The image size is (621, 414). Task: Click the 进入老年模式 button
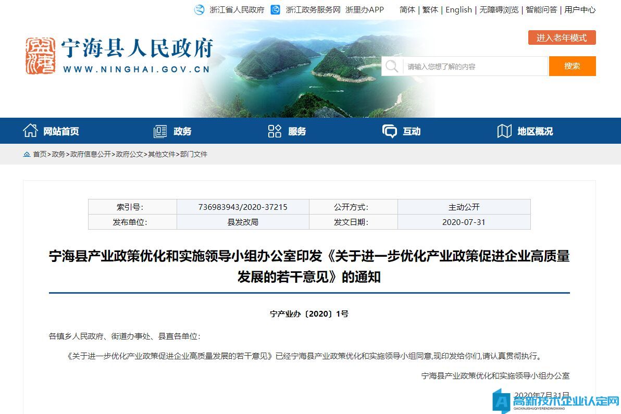[562, 37]
